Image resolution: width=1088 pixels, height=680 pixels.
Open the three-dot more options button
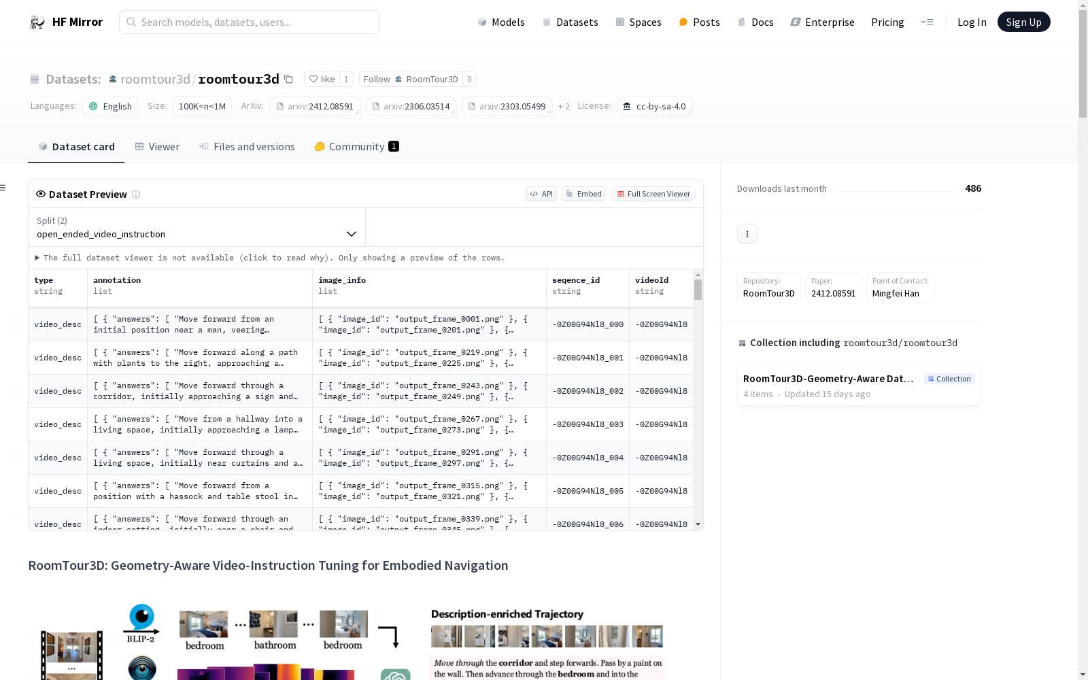tap(747, 234)
